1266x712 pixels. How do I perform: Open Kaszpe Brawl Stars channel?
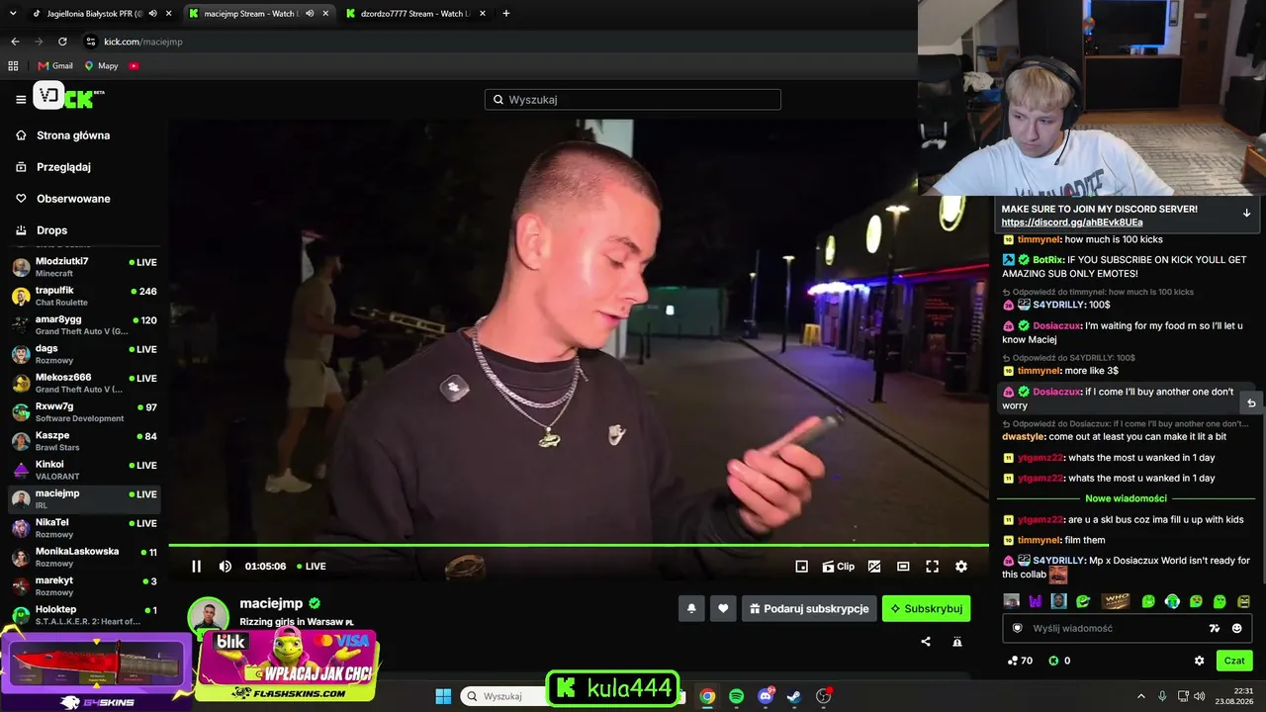84,441
